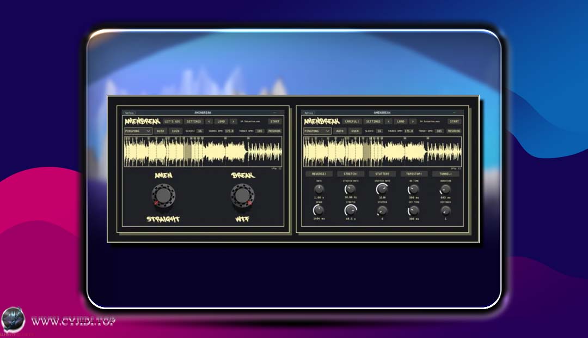The height and width of the screenshot is (338, 588).
Task: Toggle the STUTTER! effect button
Action: click(382, 174)
